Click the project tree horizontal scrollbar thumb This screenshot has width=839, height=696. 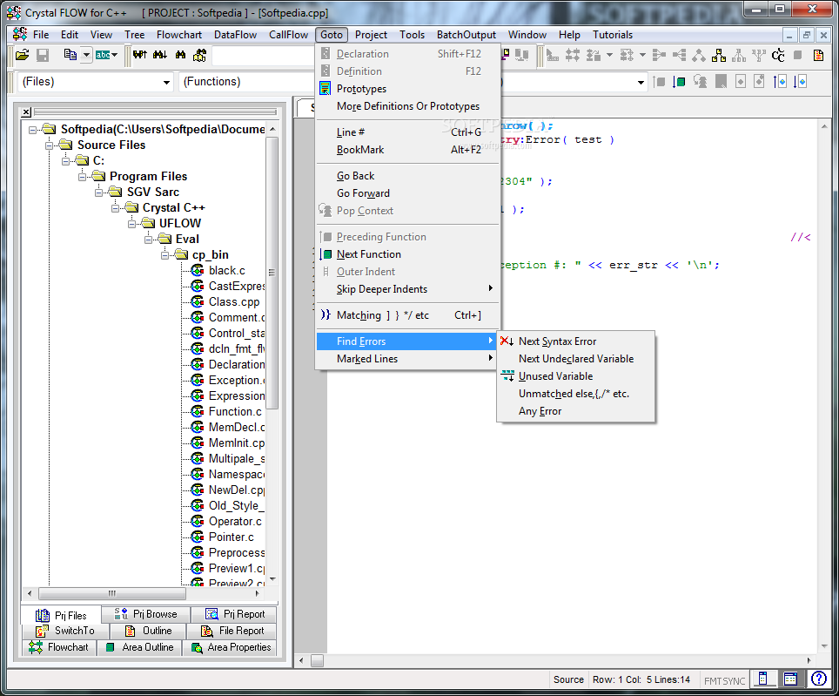pyautogui.click(x=111, y=593)
